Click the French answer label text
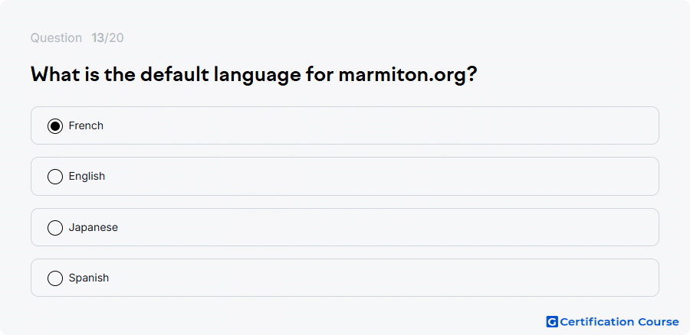This screenshot has height=335, width=690. [x=86, y=125]
